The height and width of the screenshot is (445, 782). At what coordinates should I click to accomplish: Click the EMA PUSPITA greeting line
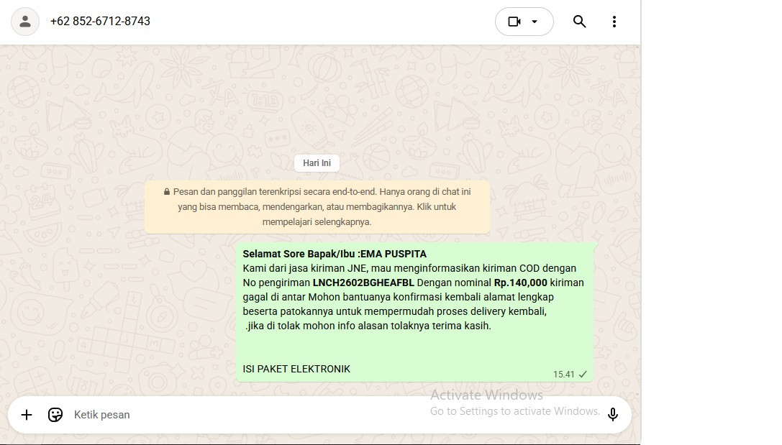[335, 254]
